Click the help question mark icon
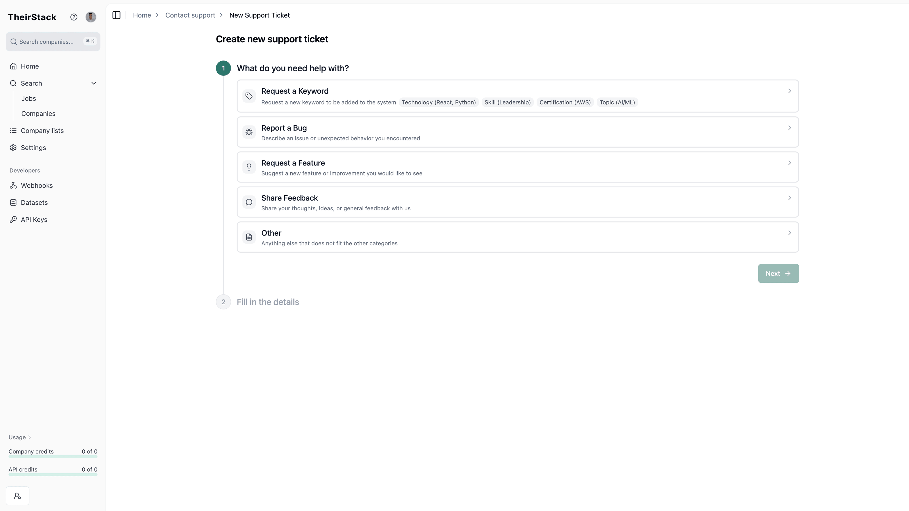 click(74, 17)
